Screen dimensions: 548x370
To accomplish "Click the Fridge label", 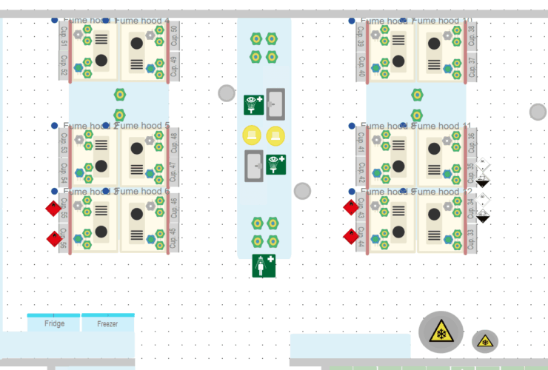I will tap(54, 324).
